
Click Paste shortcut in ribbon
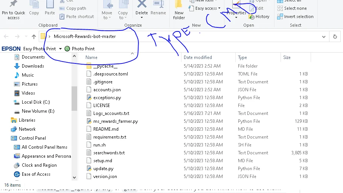pyautogui.click(x=77, y=17)
